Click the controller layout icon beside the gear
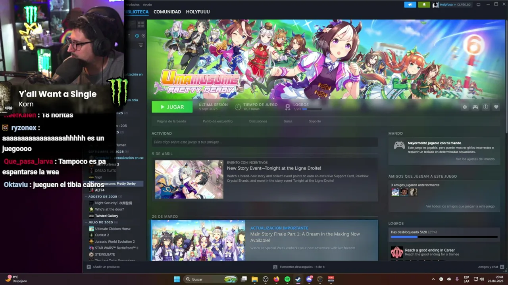The image size is (508, 285). point(475,107)
